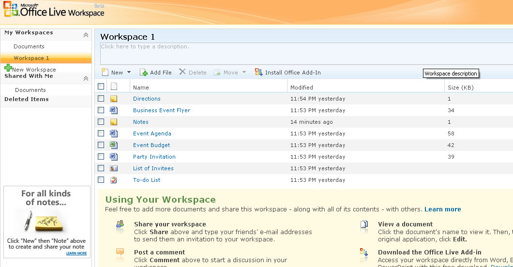Viewport: 513px width, 267px height.
Task: Select Documents under My Workspaces
Action: pos(29,46)
